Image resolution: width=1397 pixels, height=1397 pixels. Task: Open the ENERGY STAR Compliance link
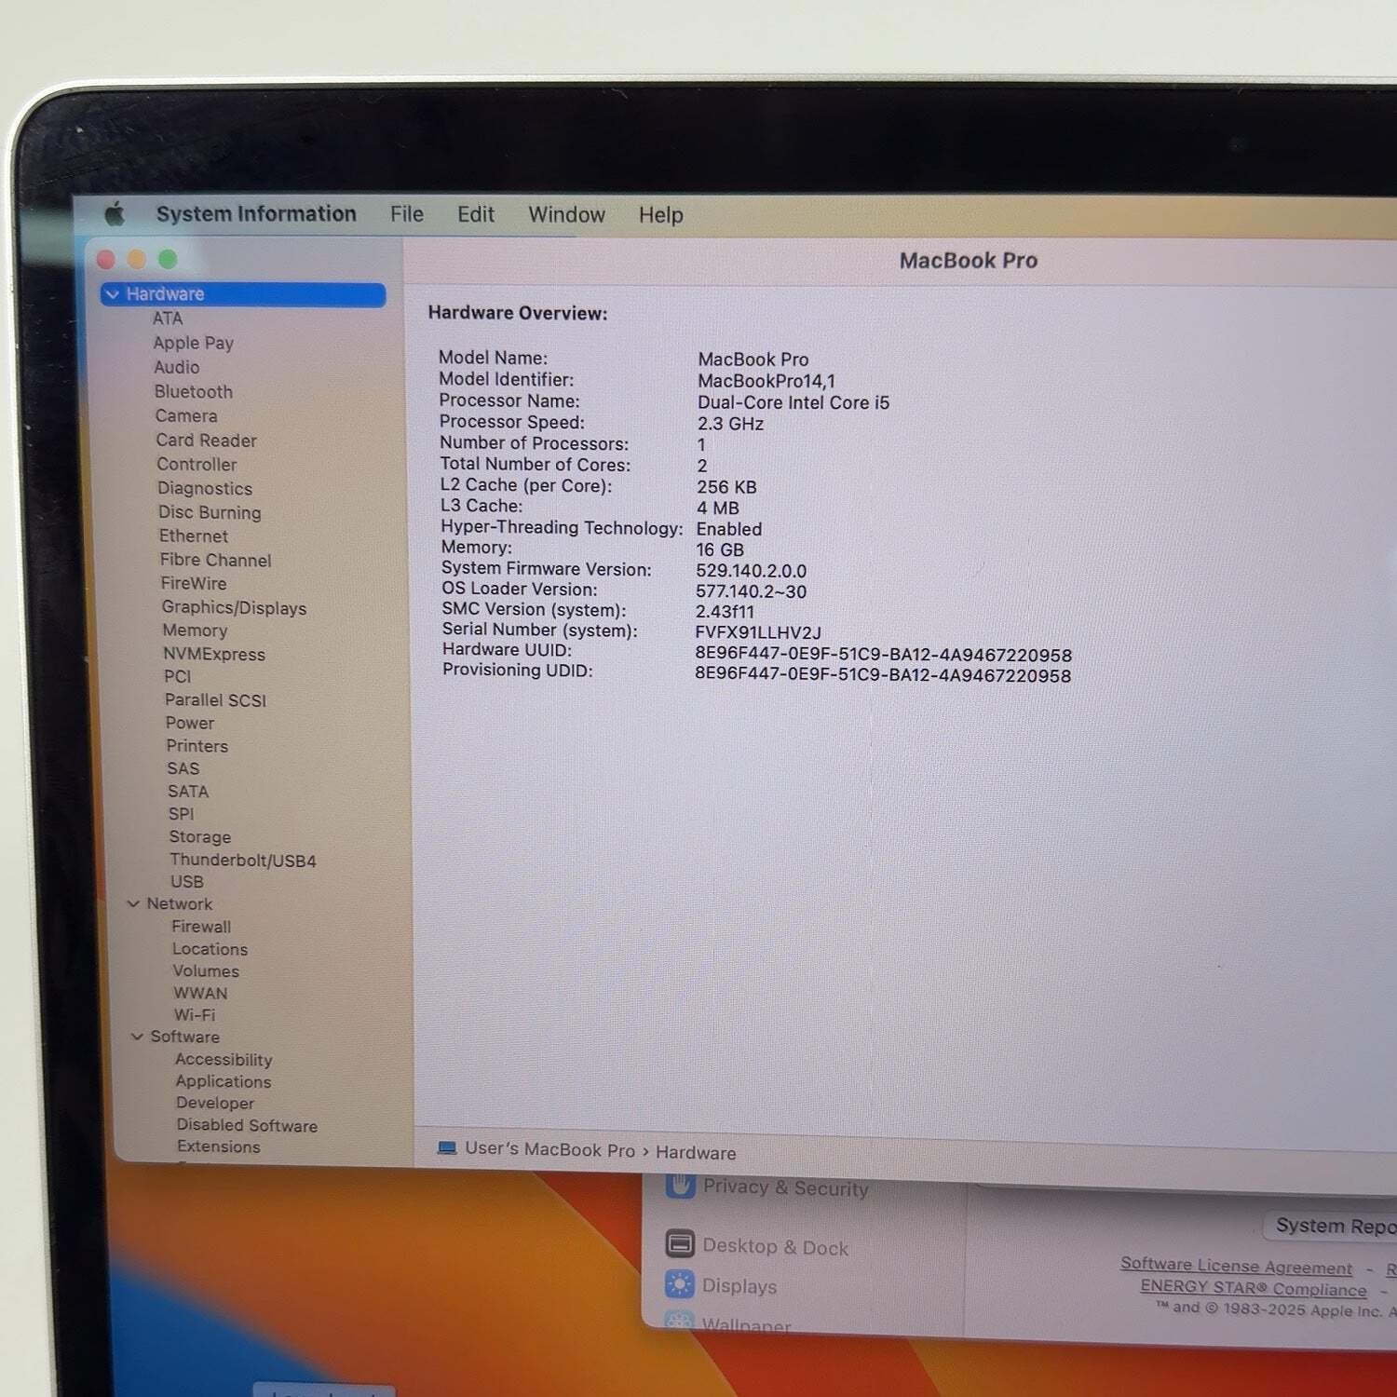pyautogui.click(x=1254, y=1288)
